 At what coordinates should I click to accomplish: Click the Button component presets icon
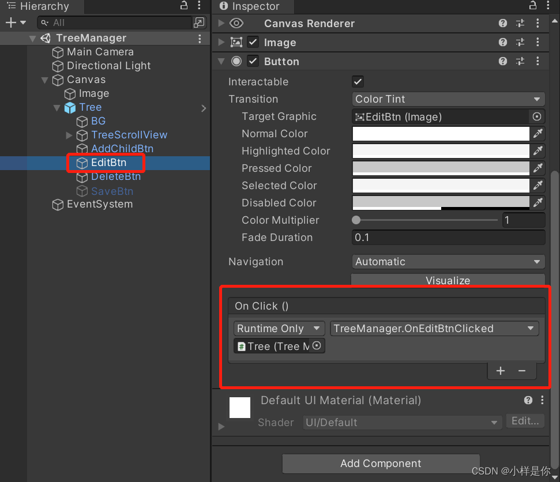520,61
